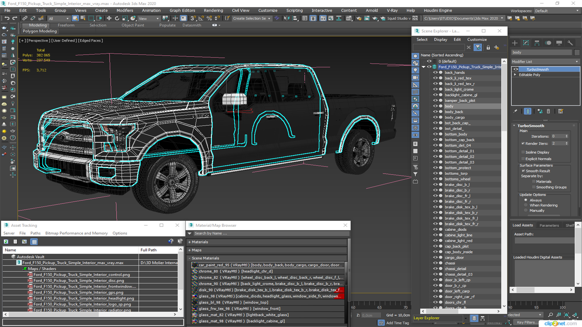Click the Polygon Modeling button
The width and height of the screenshot is (582, 327).
pos(40,31)
